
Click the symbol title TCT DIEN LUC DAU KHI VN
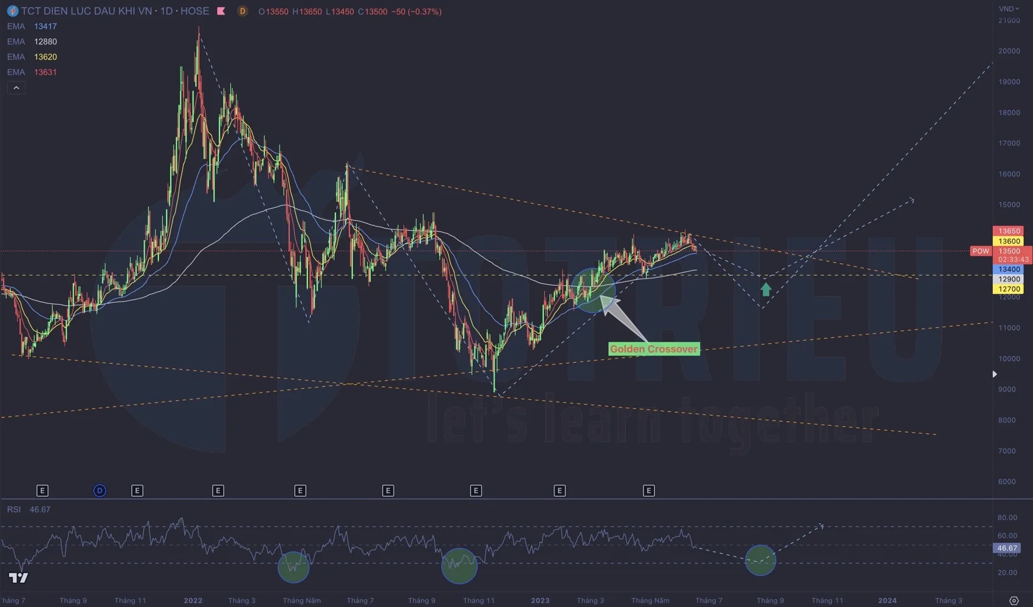87,11
